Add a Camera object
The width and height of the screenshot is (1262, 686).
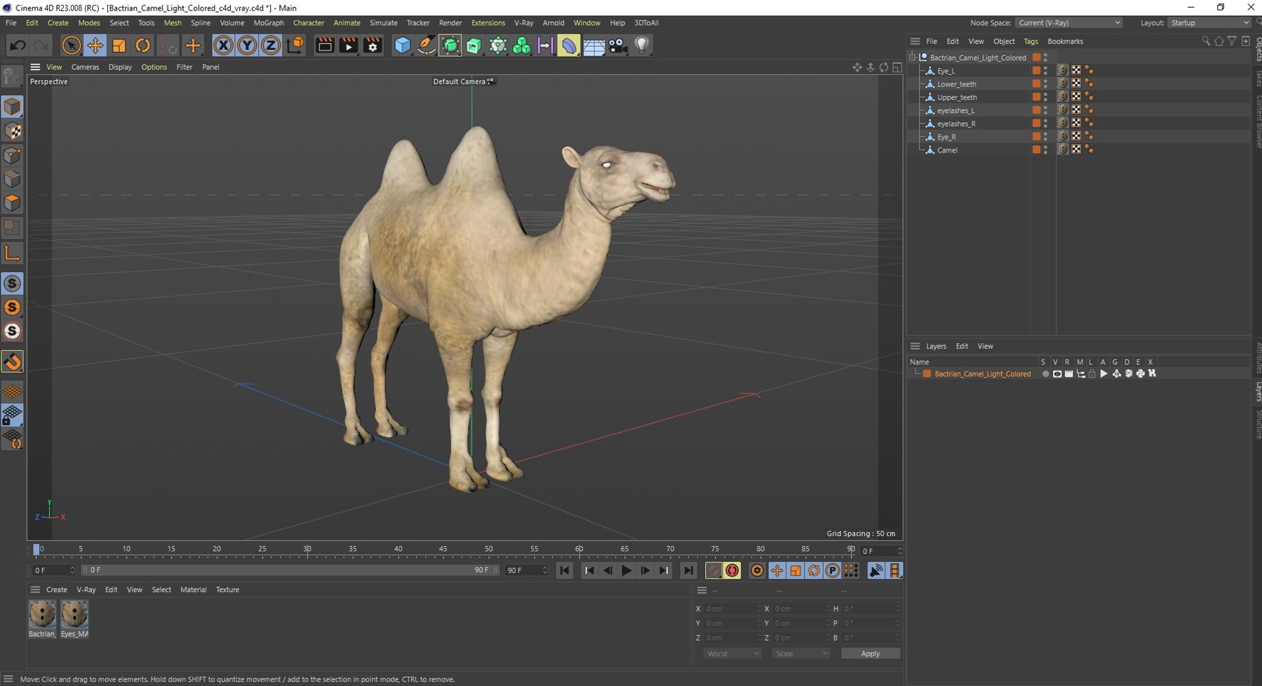(617, 45)
